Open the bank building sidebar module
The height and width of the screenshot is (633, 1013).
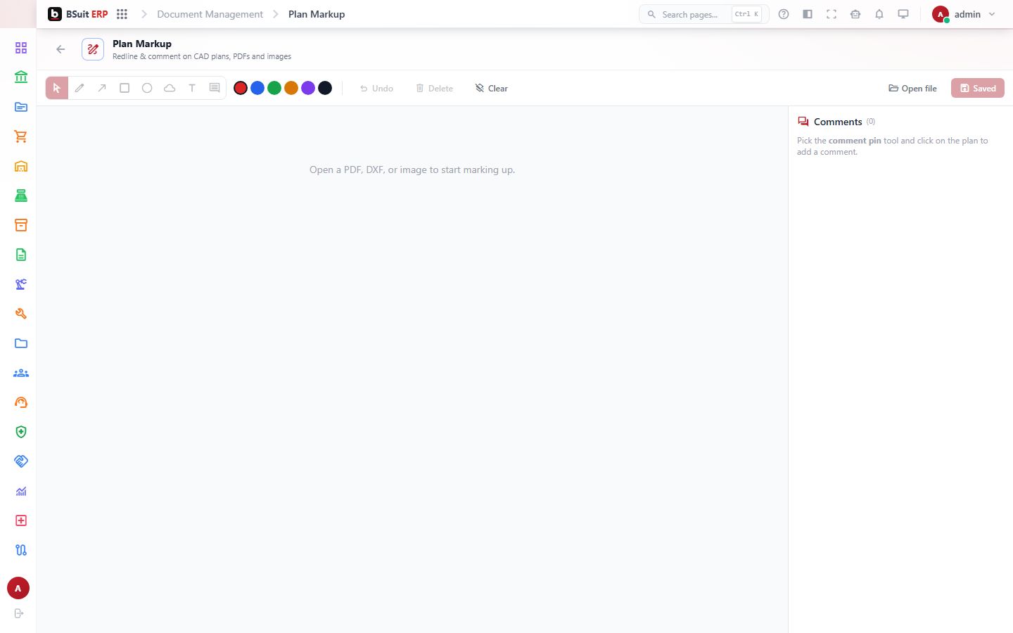click(x=21, y=77)
